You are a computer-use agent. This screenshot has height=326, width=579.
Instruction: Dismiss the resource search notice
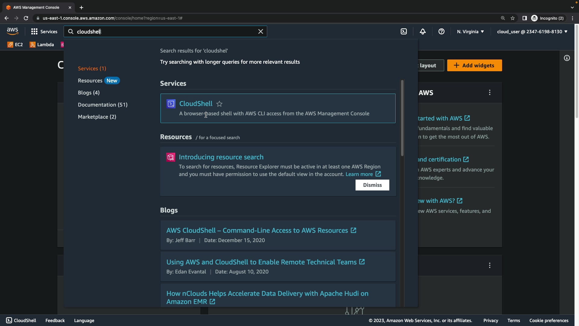point(372,185)
